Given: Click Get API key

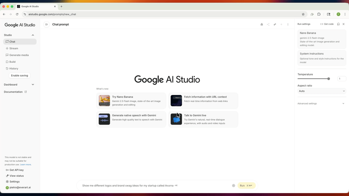Looking at the screenshot, I should [x=15, y=170].
